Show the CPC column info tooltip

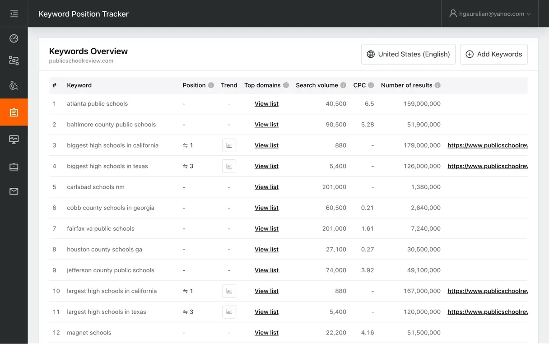371,85
